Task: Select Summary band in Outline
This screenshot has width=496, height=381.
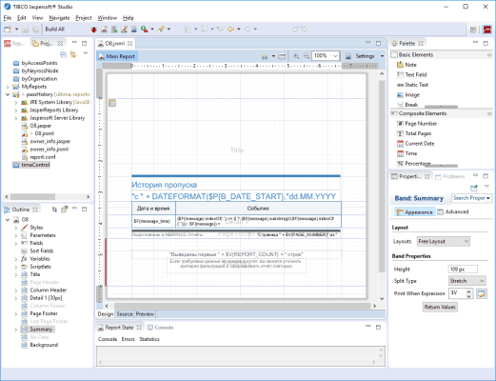Action: coord(41,330)
